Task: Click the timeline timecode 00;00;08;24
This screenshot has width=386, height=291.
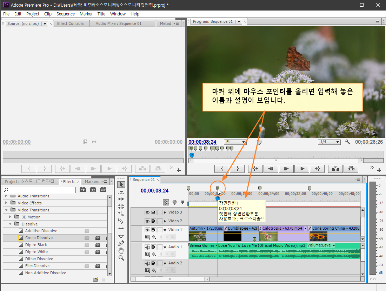Action: (155, 191)
